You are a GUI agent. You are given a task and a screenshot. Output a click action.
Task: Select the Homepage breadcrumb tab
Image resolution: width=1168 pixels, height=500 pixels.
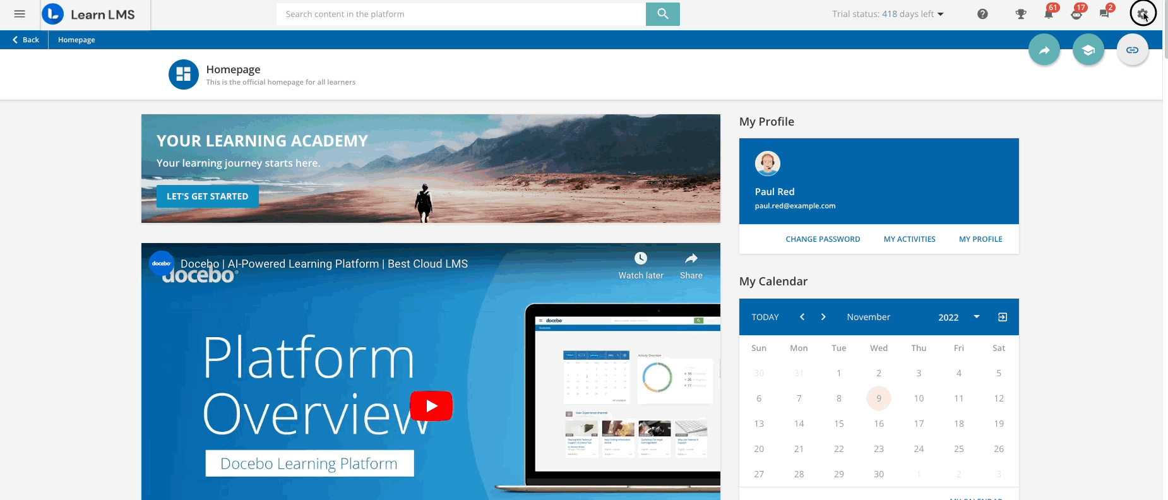pos(76,40)
